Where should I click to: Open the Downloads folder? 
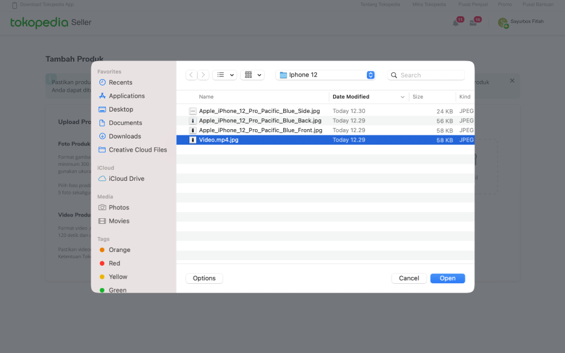click(x=124, y=136)
